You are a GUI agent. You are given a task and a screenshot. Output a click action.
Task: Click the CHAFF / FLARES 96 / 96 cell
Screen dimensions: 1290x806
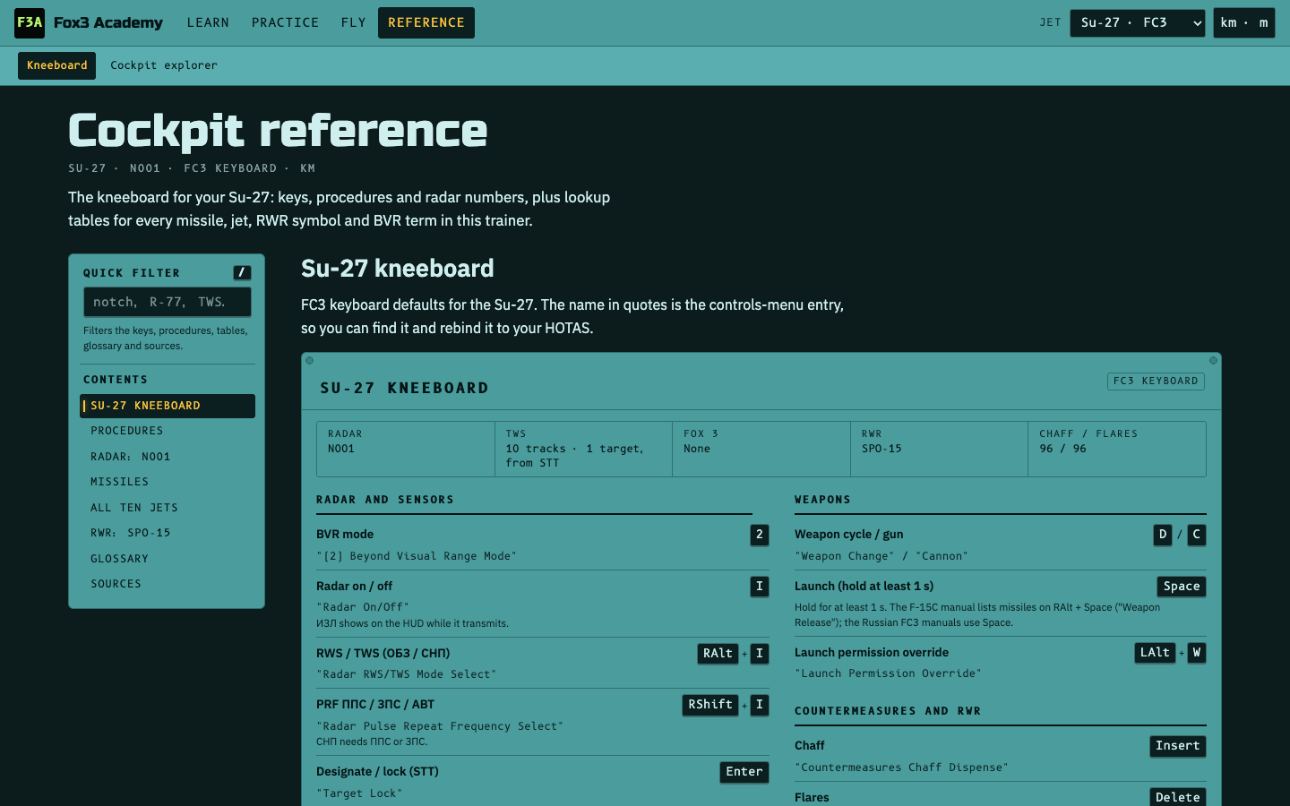point(1117,449)
